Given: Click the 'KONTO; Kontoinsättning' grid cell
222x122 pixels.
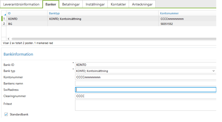Looking at the screenshot, I should (x=103, y=19).
